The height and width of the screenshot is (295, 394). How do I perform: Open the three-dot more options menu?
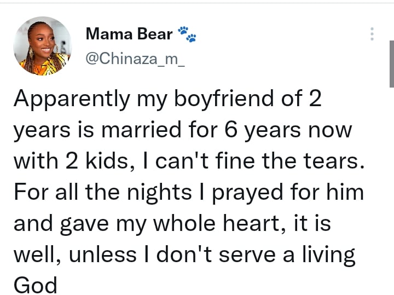point(372,34)
